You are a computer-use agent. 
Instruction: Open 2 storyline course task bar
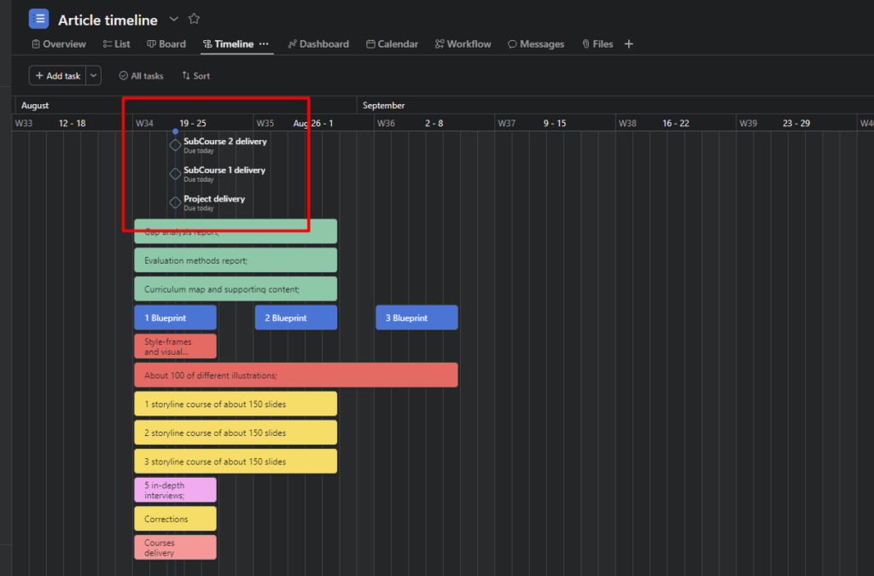236,433
